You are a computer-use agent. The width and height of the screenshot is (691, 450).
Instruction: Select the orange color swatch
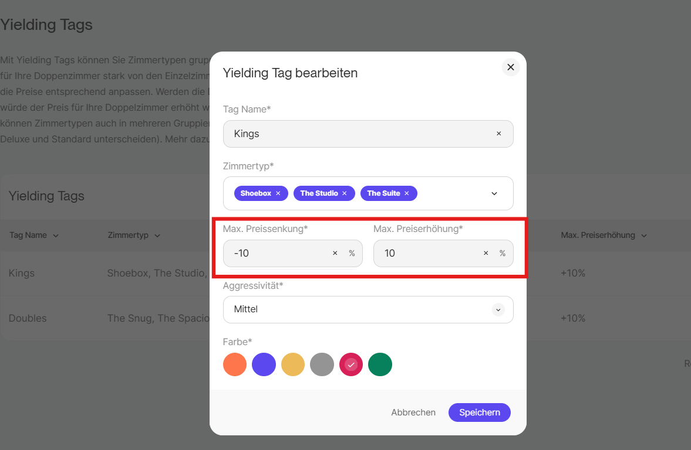point(235,364)
